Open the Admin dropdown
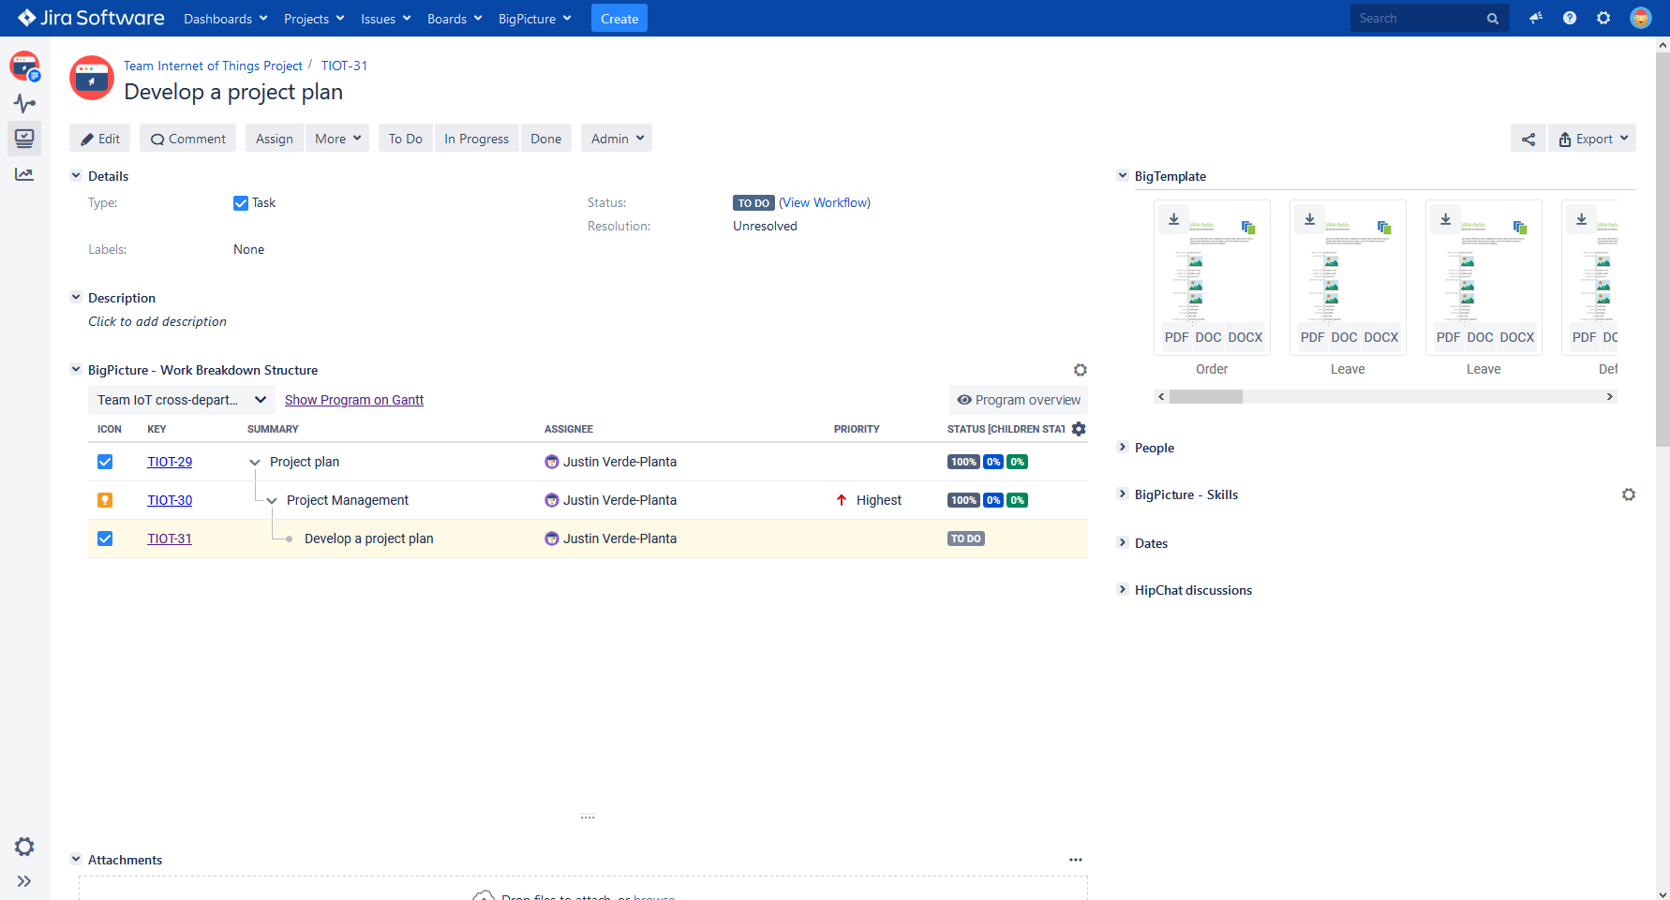This screenshot has width=1670, height=900. click(617, 139)
